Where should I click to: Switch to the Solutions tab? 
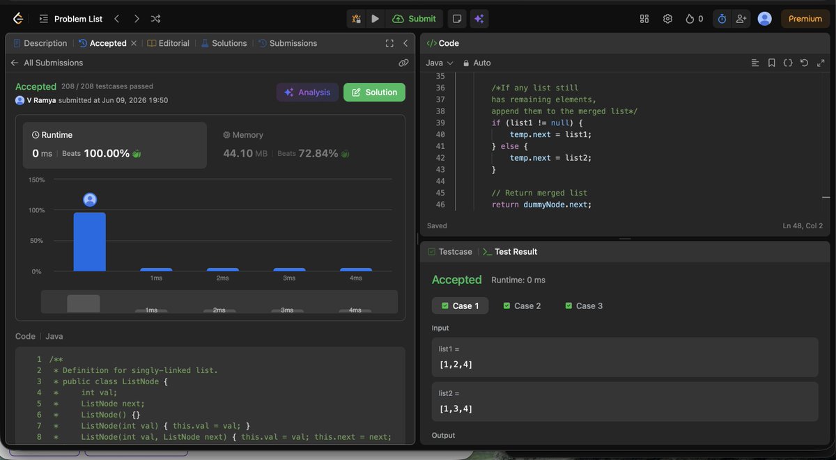(224, 43)
